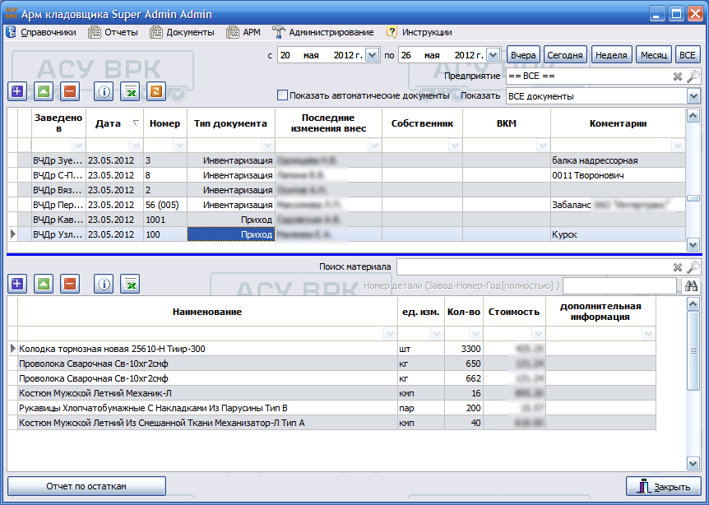
Task: Click the Курск comment cell
Action: (x=619, y=234)
